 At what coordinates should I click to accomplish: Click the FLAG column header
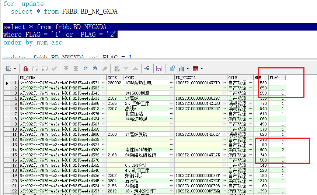pyautogui.click(x=277, y=78)
